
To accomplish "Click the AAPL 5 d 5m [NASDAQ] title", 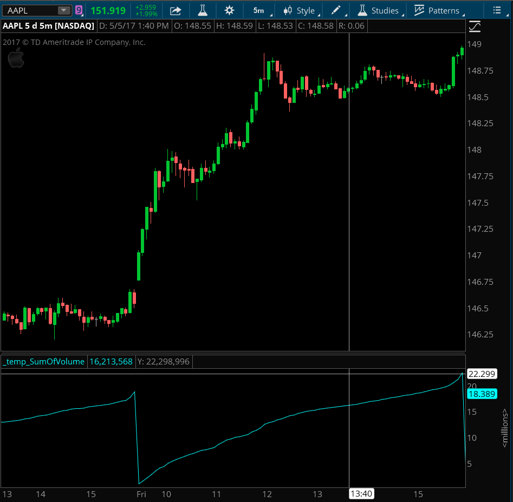I will 48,26.
